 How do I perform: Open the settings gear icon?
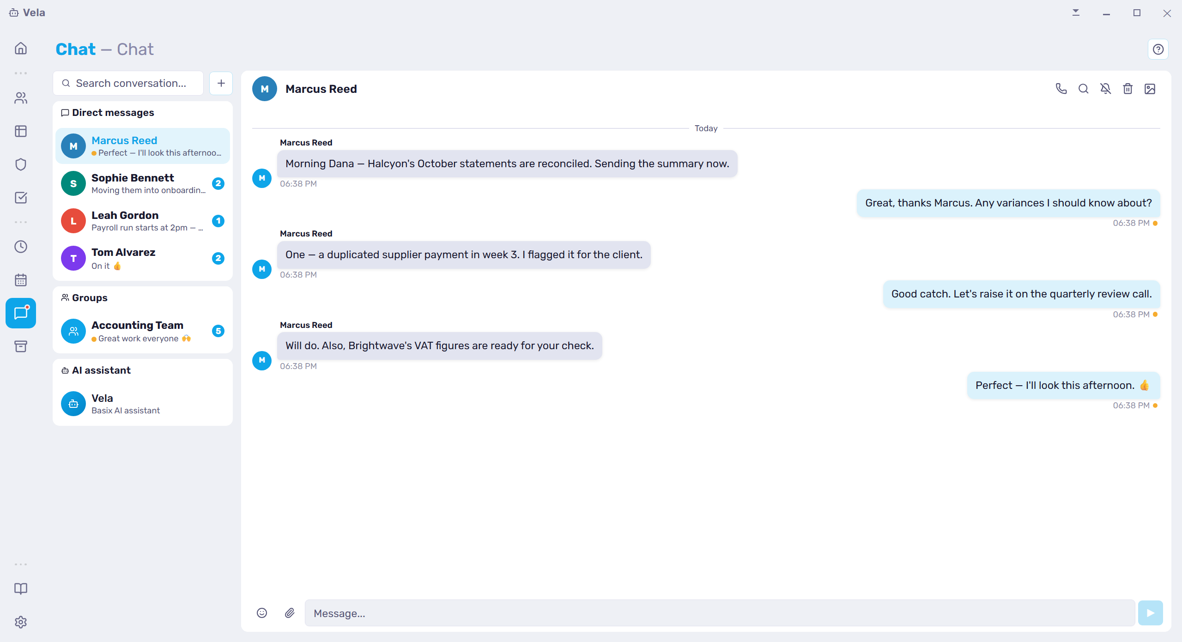click(x=21, y=622)
